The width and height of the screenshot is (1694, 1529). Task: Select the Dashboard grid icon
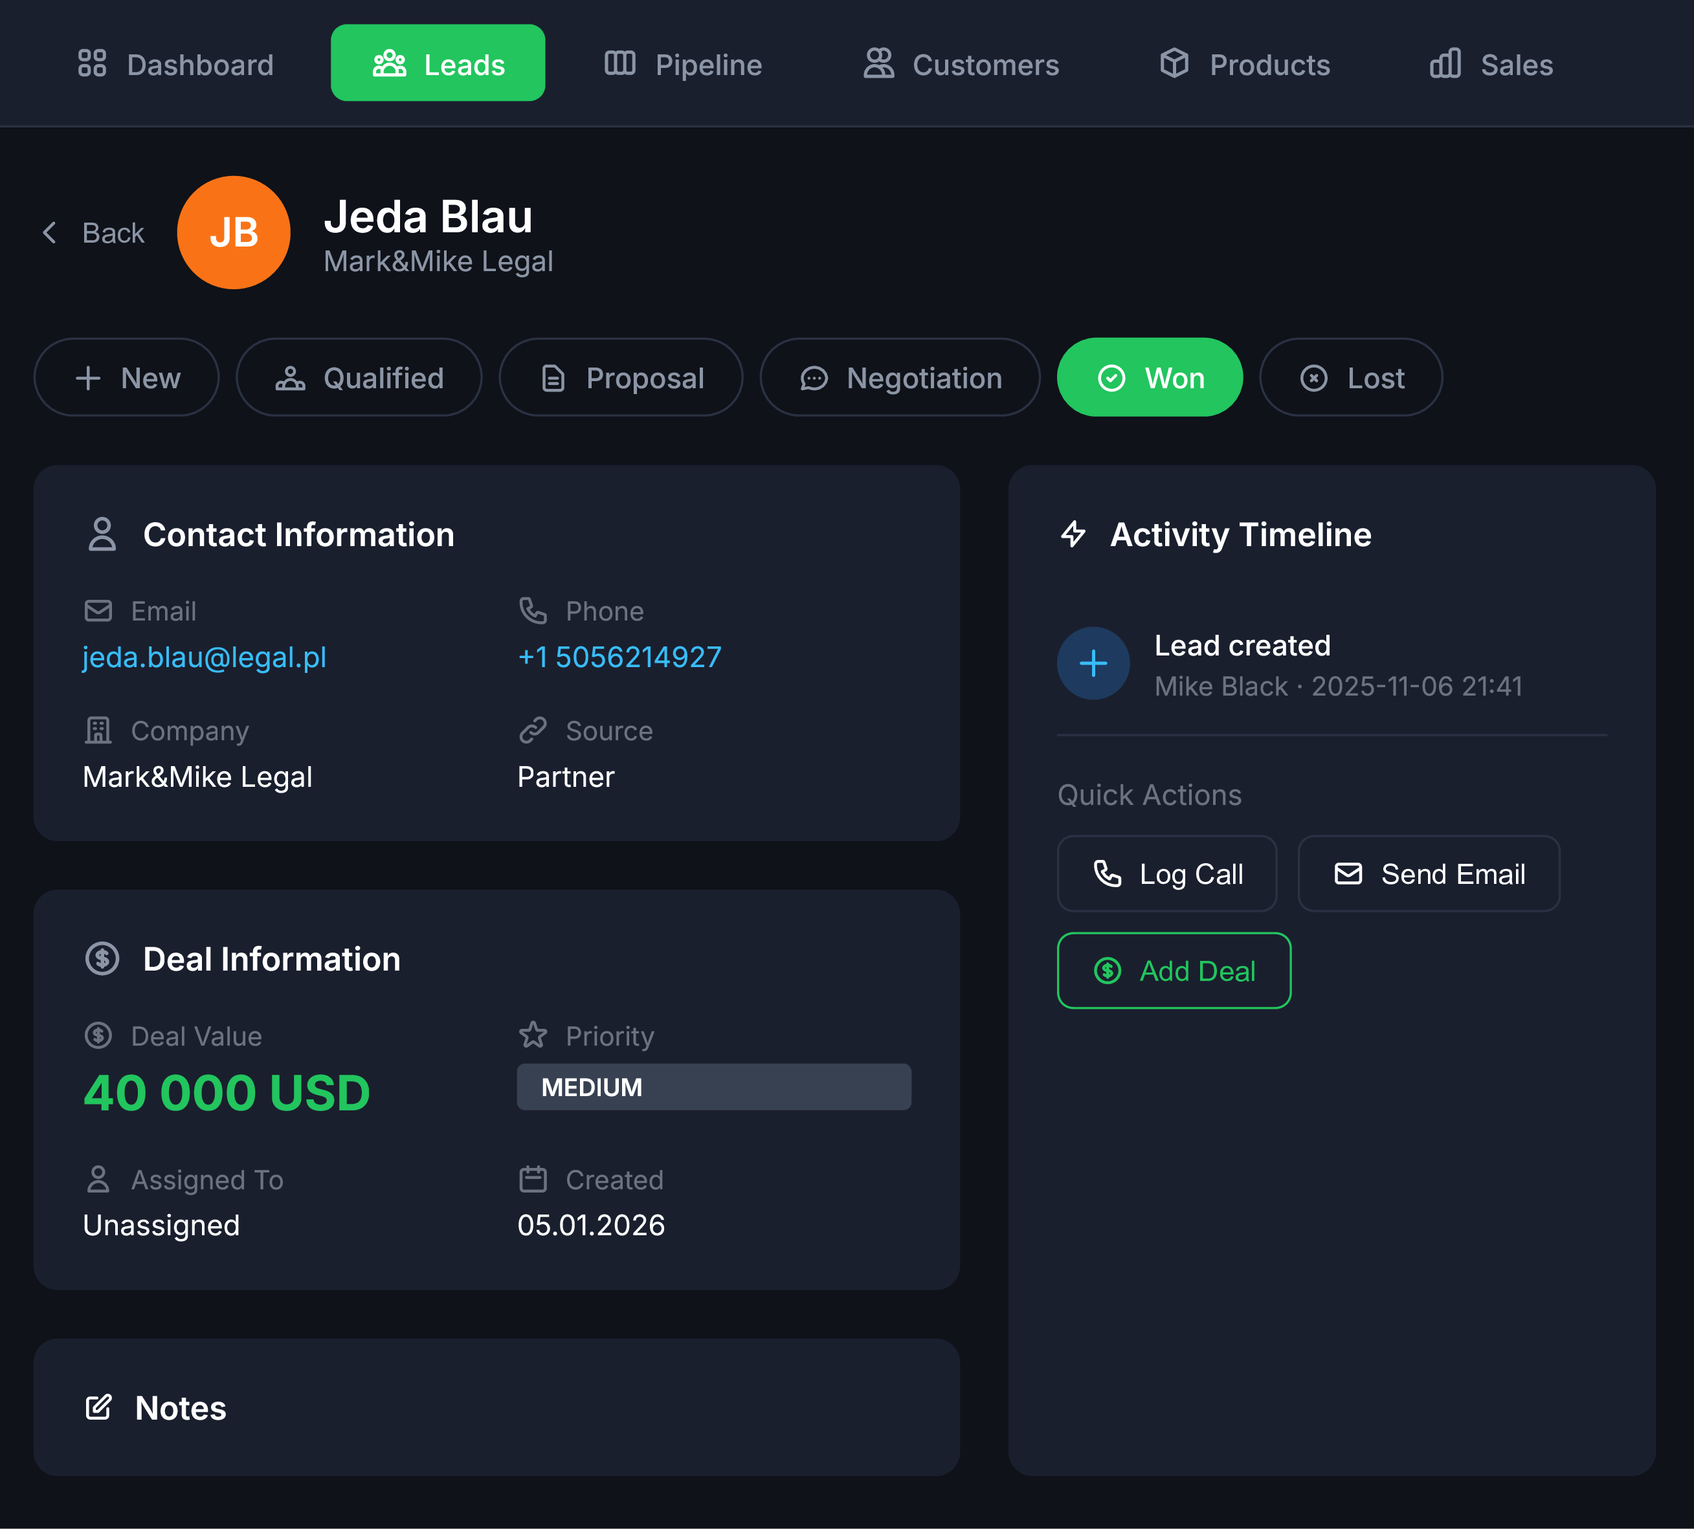click(93, 63)
